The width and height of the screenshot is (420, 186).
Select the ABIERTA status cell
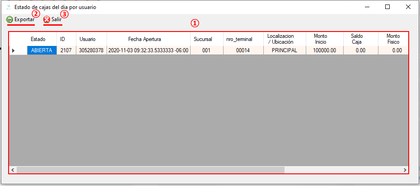(42, 50)
